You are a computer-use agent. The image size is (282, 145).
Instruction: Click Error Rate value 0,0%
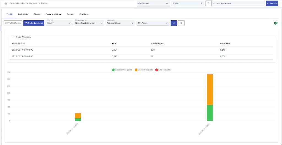coord(223,56)
